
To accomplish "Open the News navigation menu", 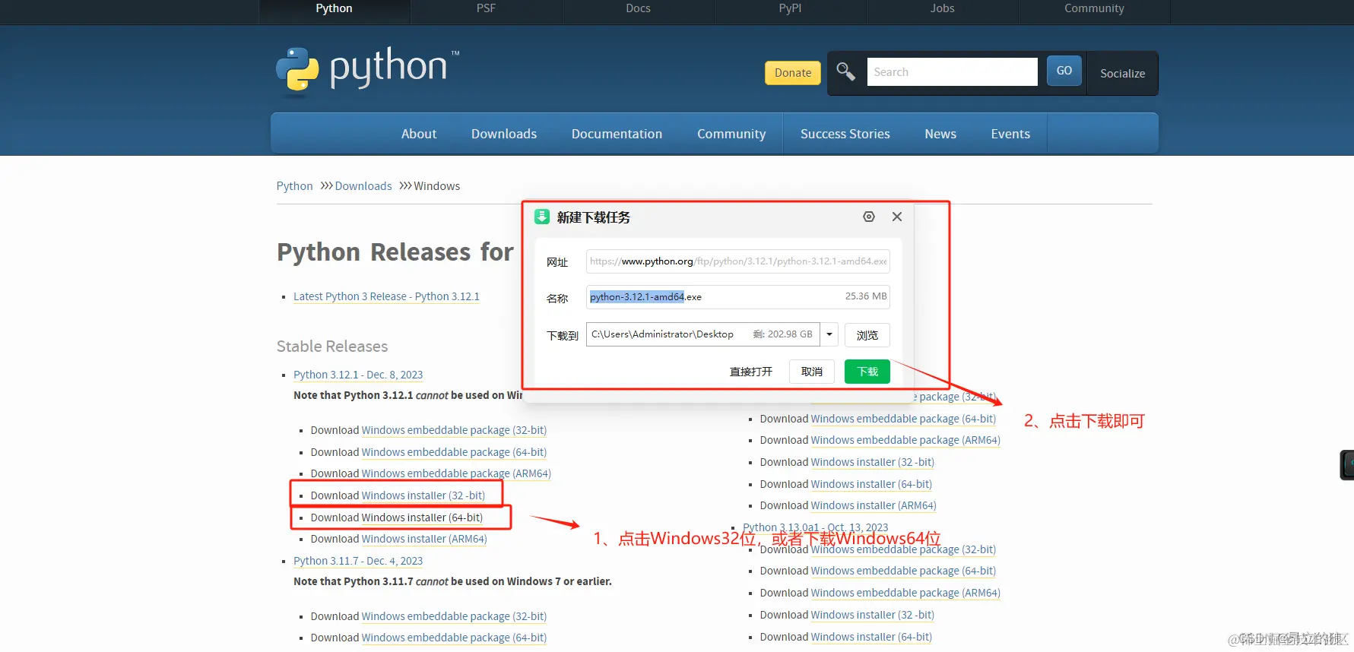I will coord(940,134).
